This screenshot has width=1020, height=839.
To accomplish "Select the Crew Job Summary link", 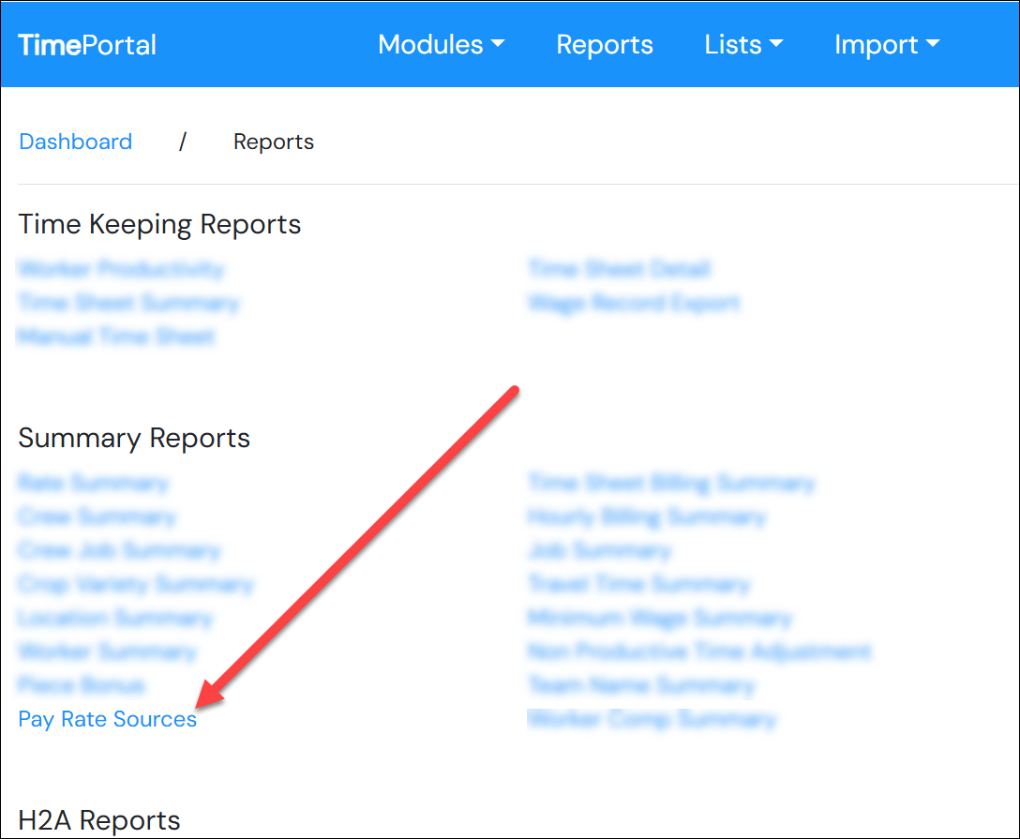I will click(x=119, y=550).
